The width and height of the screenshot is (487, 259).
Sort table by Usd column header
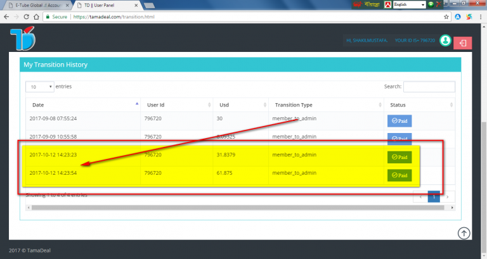tap(240, 105)
